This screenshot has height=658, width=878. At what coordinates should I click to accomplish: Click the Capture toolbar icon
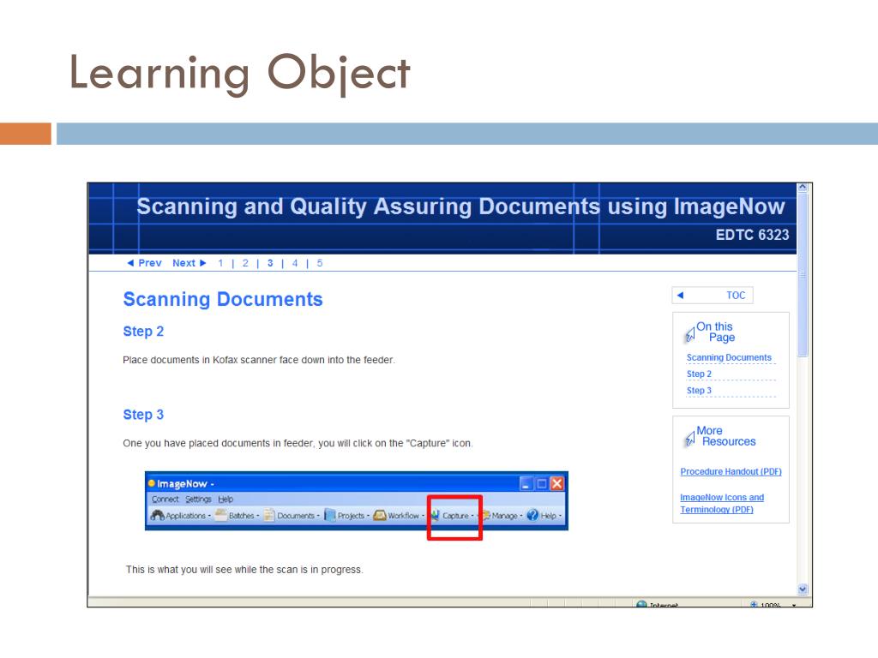click(435, 515)
